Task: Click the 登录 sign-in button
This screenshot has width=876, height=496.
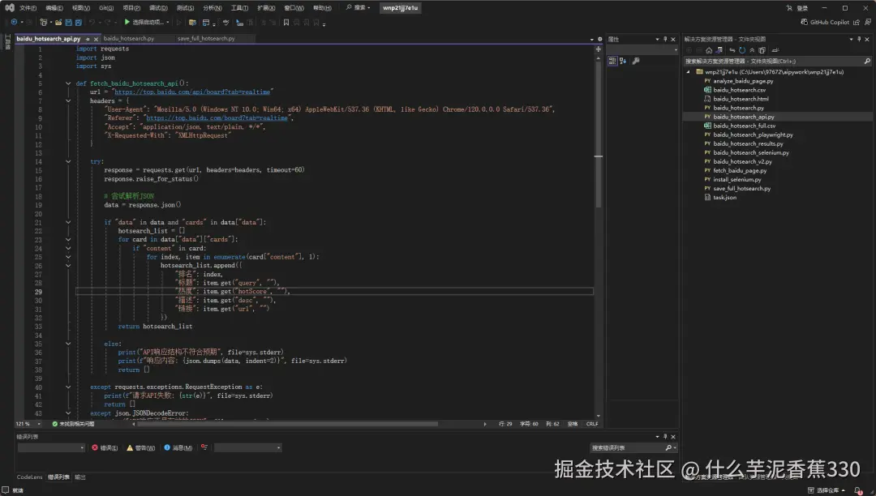Action: 797,8
